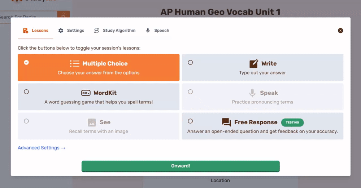Click the WordKit game icon
Viewport: 361px width, 188px height.
coord(86,93)
